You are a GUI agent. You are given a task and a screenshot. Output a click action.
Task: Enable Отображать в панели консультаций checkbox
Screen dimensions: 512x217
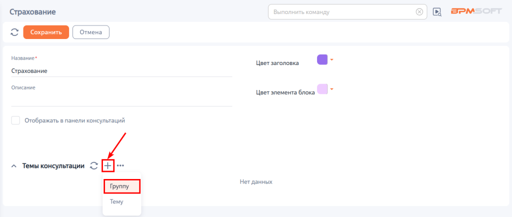tap(15, 120)
